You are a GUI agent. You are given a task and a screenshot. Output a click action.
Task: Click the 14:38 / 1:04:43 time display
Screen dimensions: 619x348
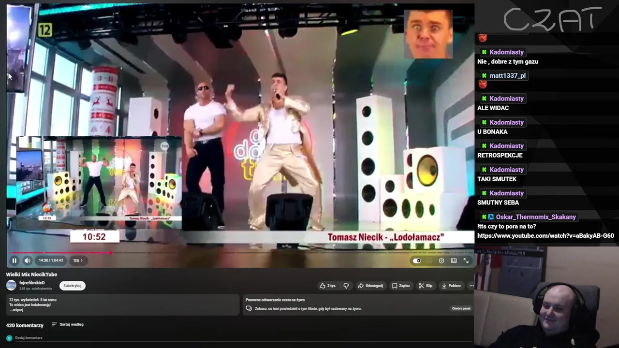(x=51, y=261)
